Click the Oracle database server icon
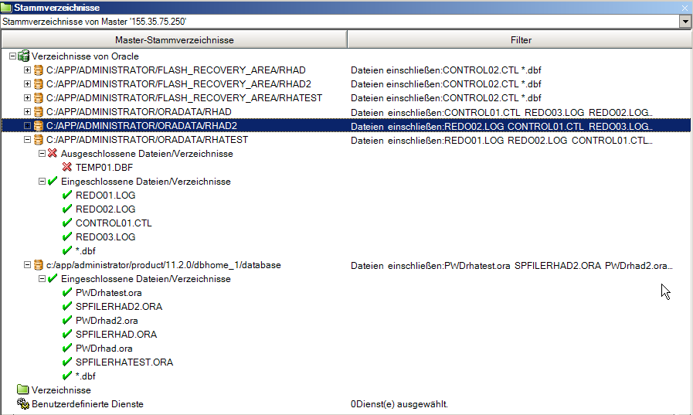Image resolution: width=693 pixels, height=415 pixels. (23, 56)
